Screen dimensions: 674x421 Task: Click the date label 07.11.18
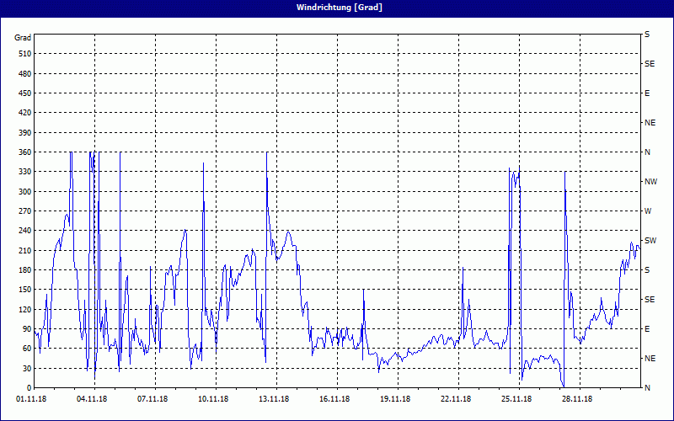[152, 399]
